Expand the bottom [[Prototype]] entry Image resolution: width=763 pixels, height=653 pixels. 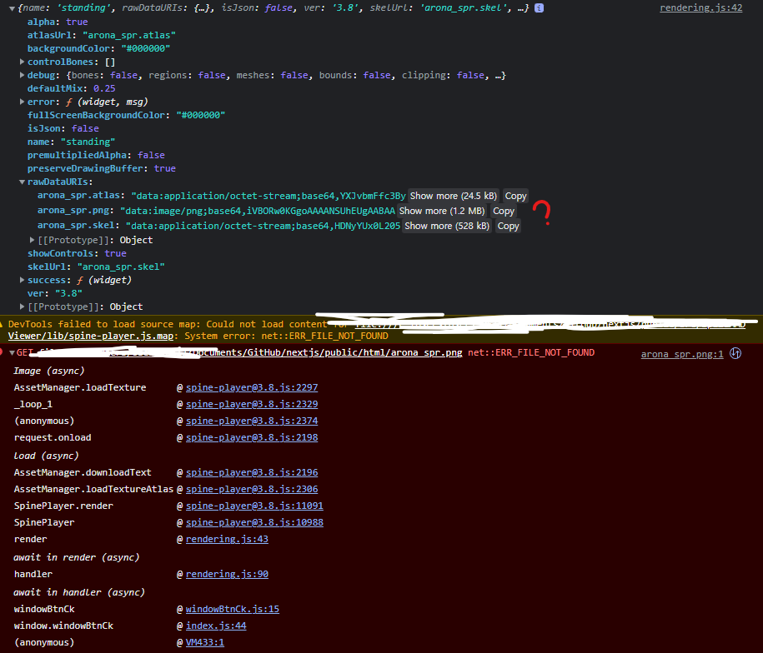(23, 307)
